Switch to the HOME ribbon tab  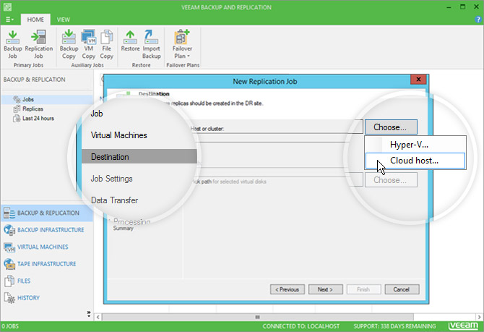point(35,20)
